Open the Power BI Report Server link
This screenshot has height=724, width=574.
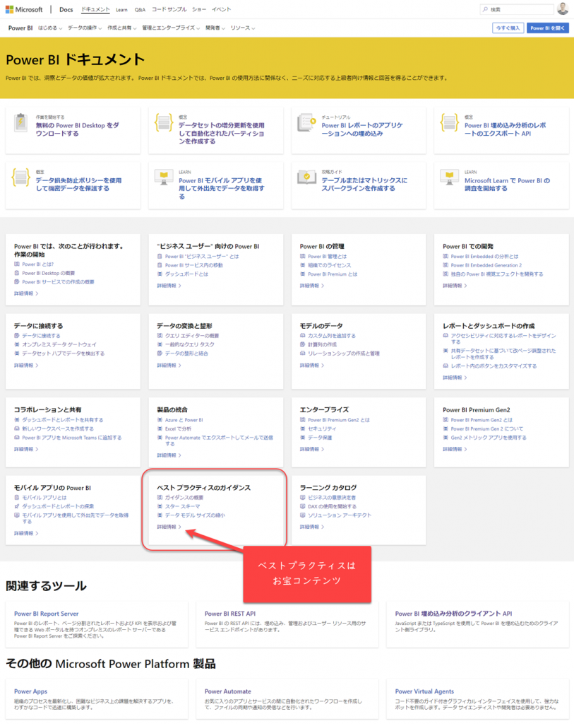coord(46,614)
